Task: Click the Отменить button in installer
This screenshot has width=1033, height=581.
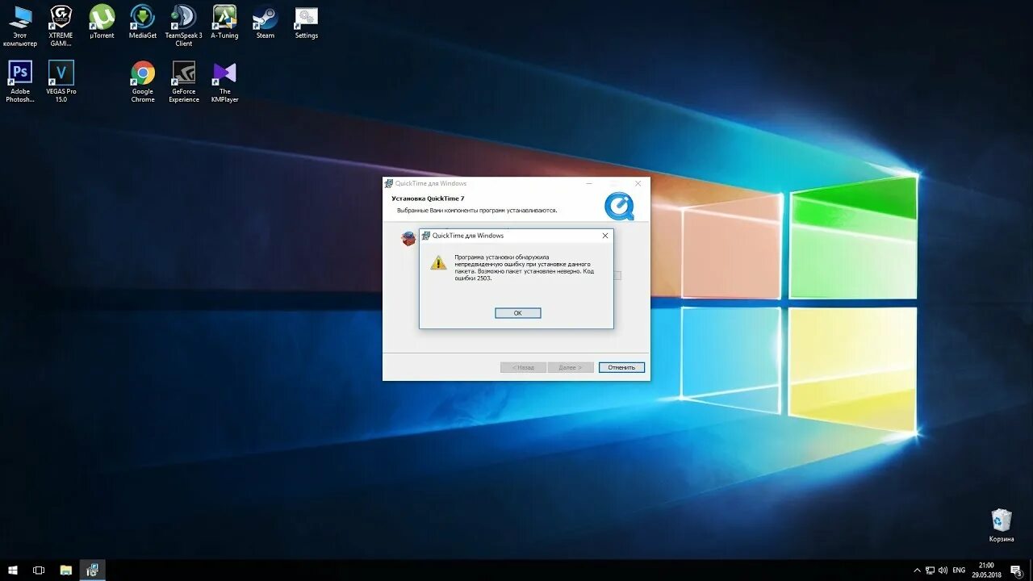Action: (x=621, y=367)
